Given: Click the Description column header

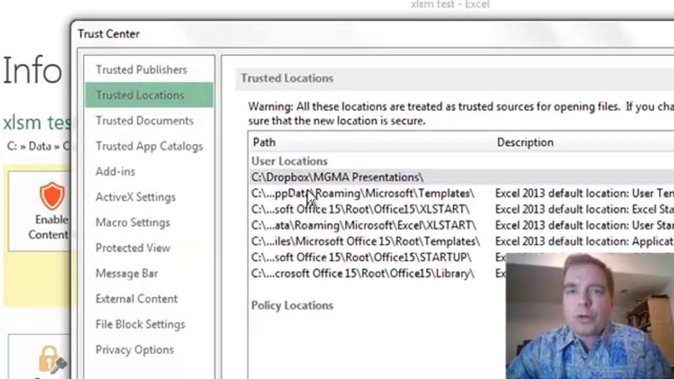Looking at the screenshot, I should point(525,142).
